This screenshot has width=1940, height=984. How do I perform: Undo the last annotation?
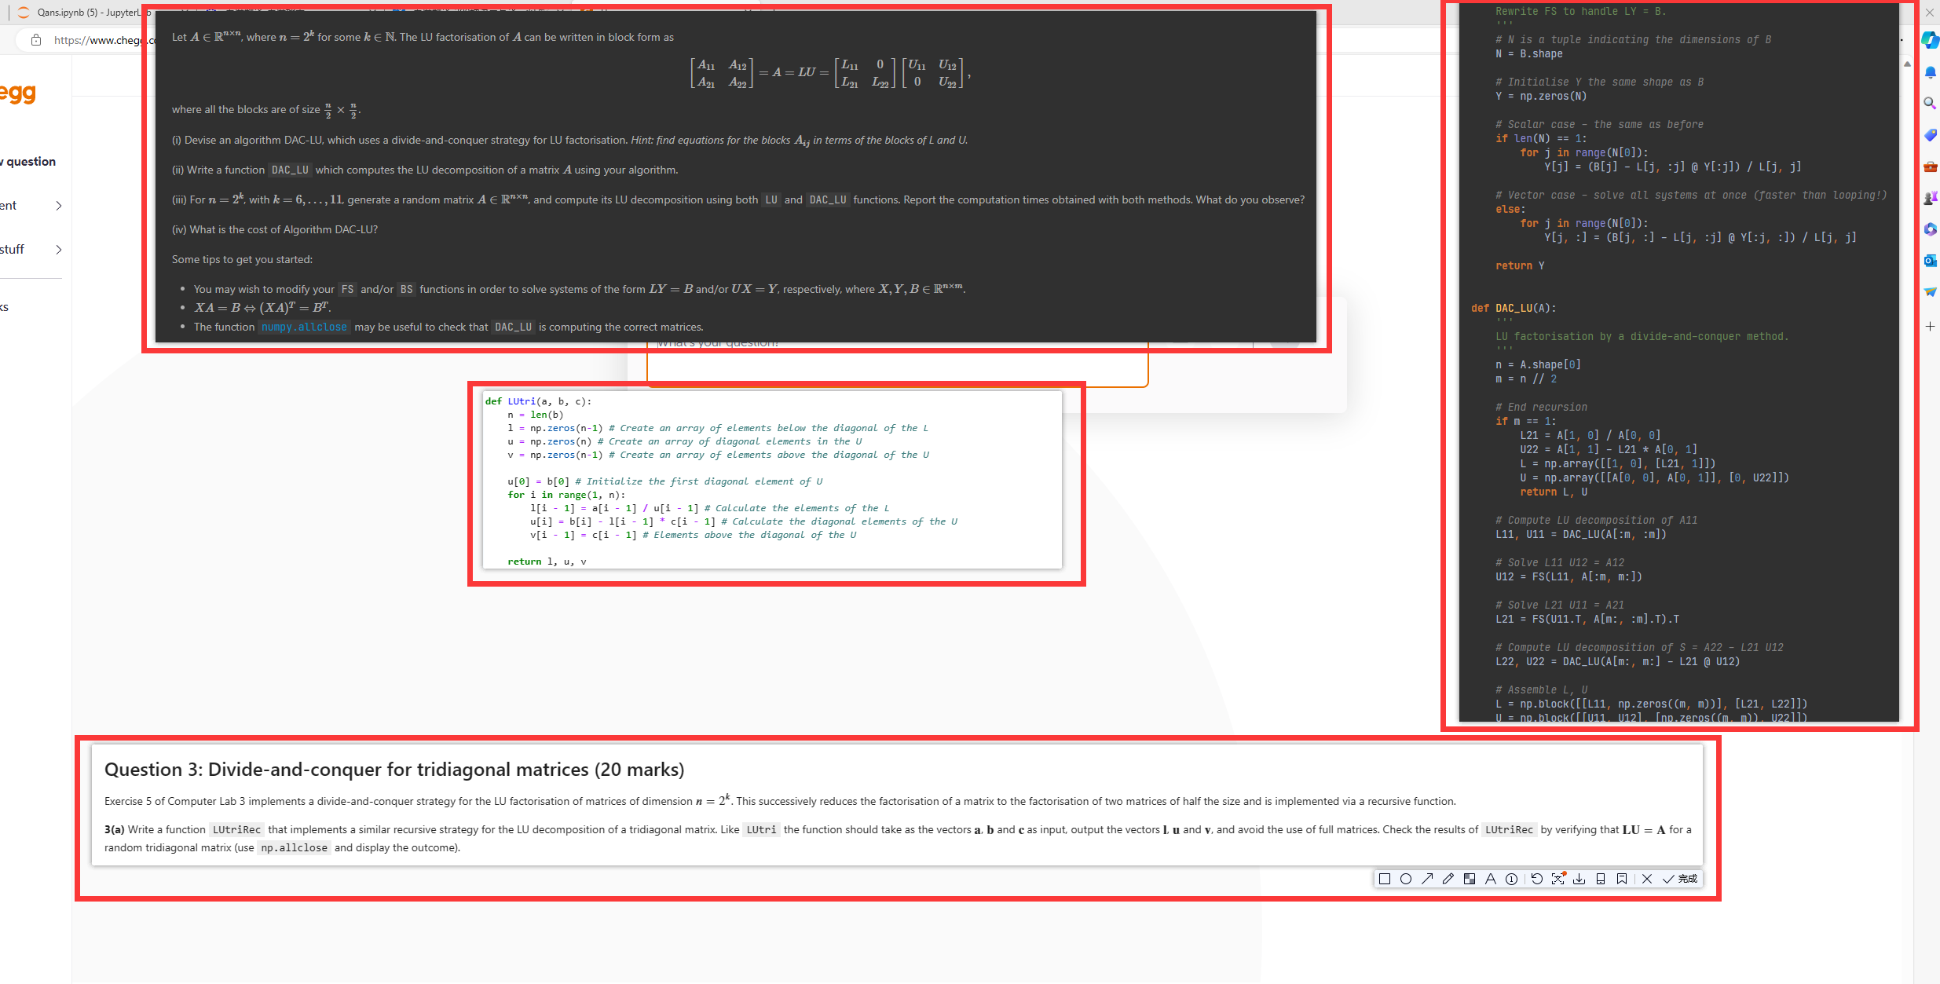[x=1537, y=879]
